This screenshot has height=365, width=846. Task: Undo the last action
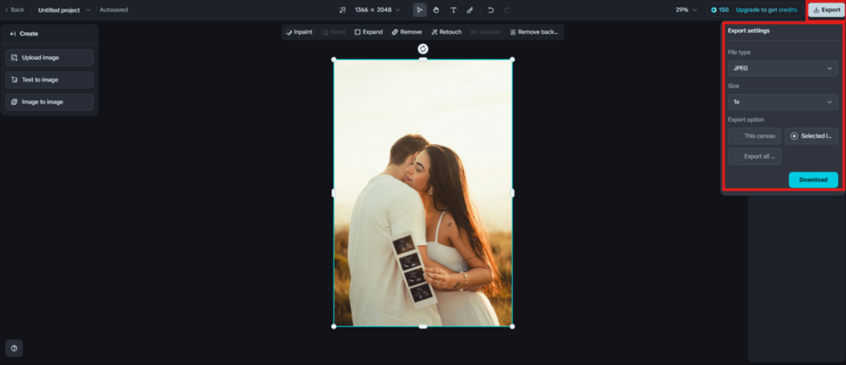(x=490, y=10)
